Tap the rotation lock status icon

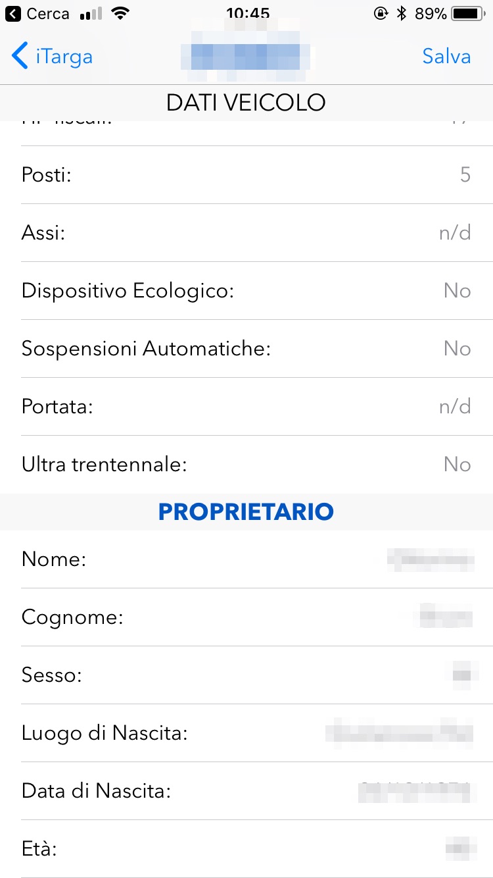[x=380, y=14]
